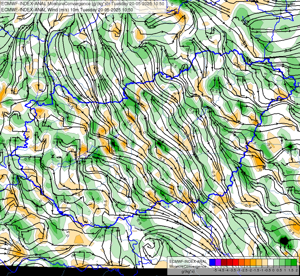
Task: Click the blue swatch in the legend
Action: point(212,262)
